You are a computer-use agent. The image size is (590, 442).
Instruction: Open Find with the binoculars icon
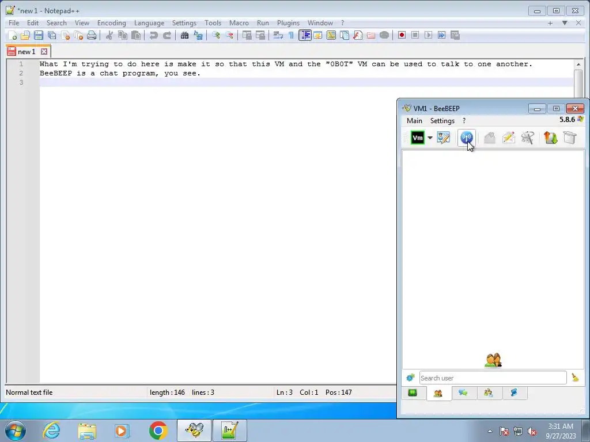click(185, 35)
